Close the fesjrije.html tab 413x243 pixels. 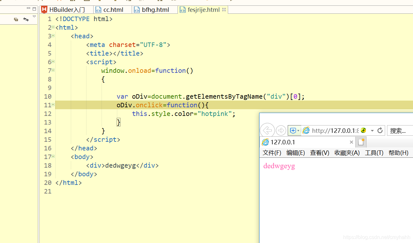(x=224, y=10)
